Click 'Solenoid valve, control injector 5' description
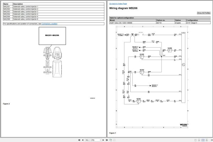213x142 pixels. [x=26, y=17]
